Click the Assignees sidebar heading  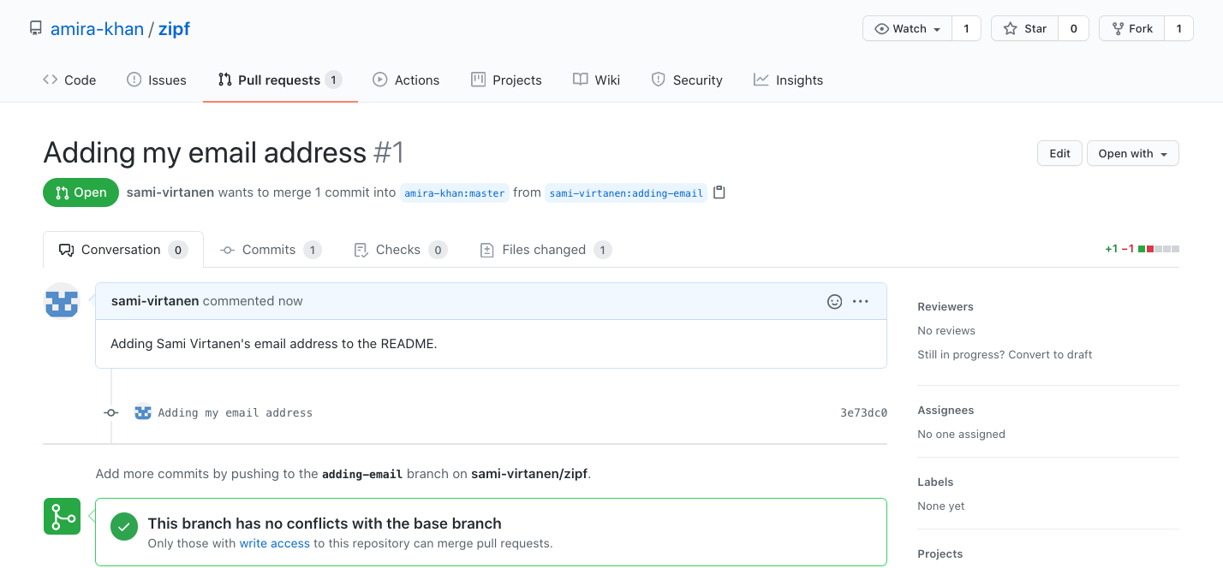pos(946,410)
